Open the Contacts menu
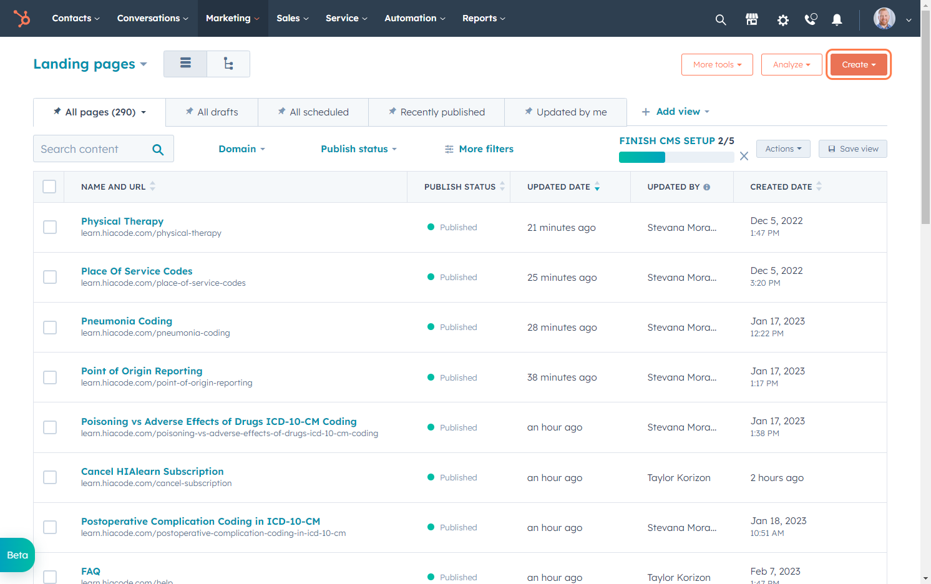Viewport: 931px width, 584px height. pyautogui.click(x=76, y=19)
